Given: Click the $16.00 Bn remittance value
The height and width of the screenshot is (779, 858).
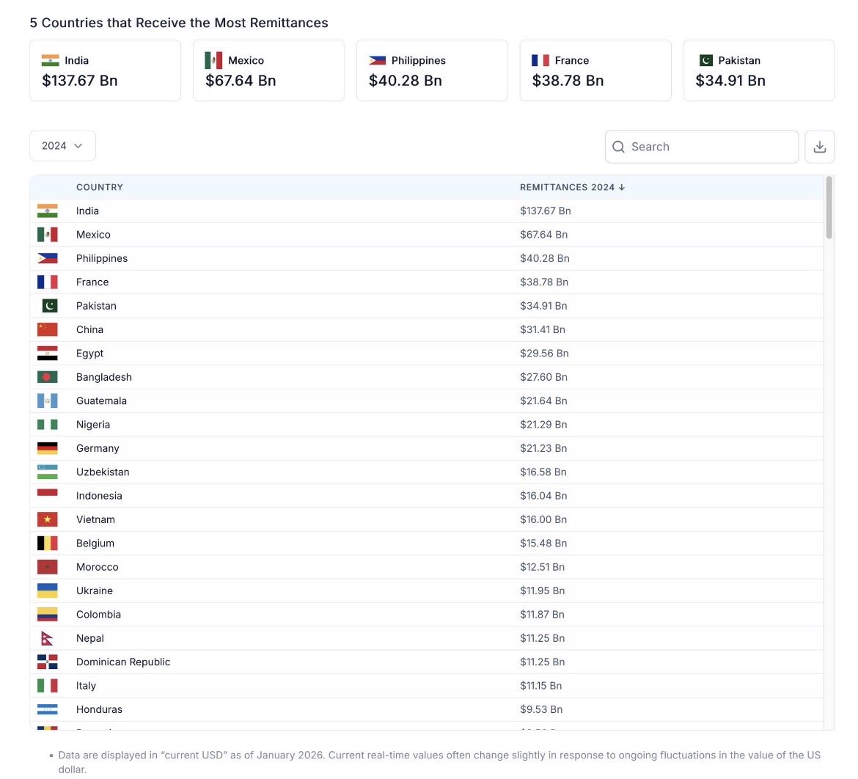Looking at the screenshot, I should coord(543,519).
